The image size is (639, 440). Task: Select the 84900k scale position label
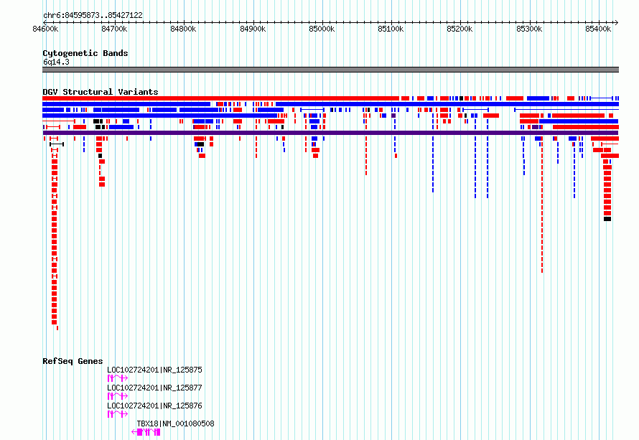(x=253, y=29)
